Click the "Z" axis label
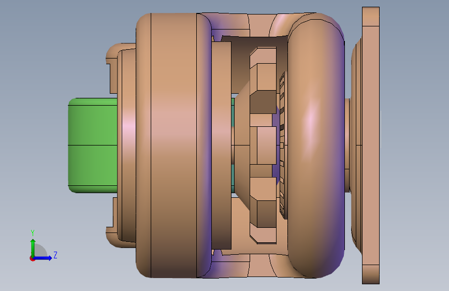This screenshot has width=449, height=291. pyautogui.click(x=55, y=255)
